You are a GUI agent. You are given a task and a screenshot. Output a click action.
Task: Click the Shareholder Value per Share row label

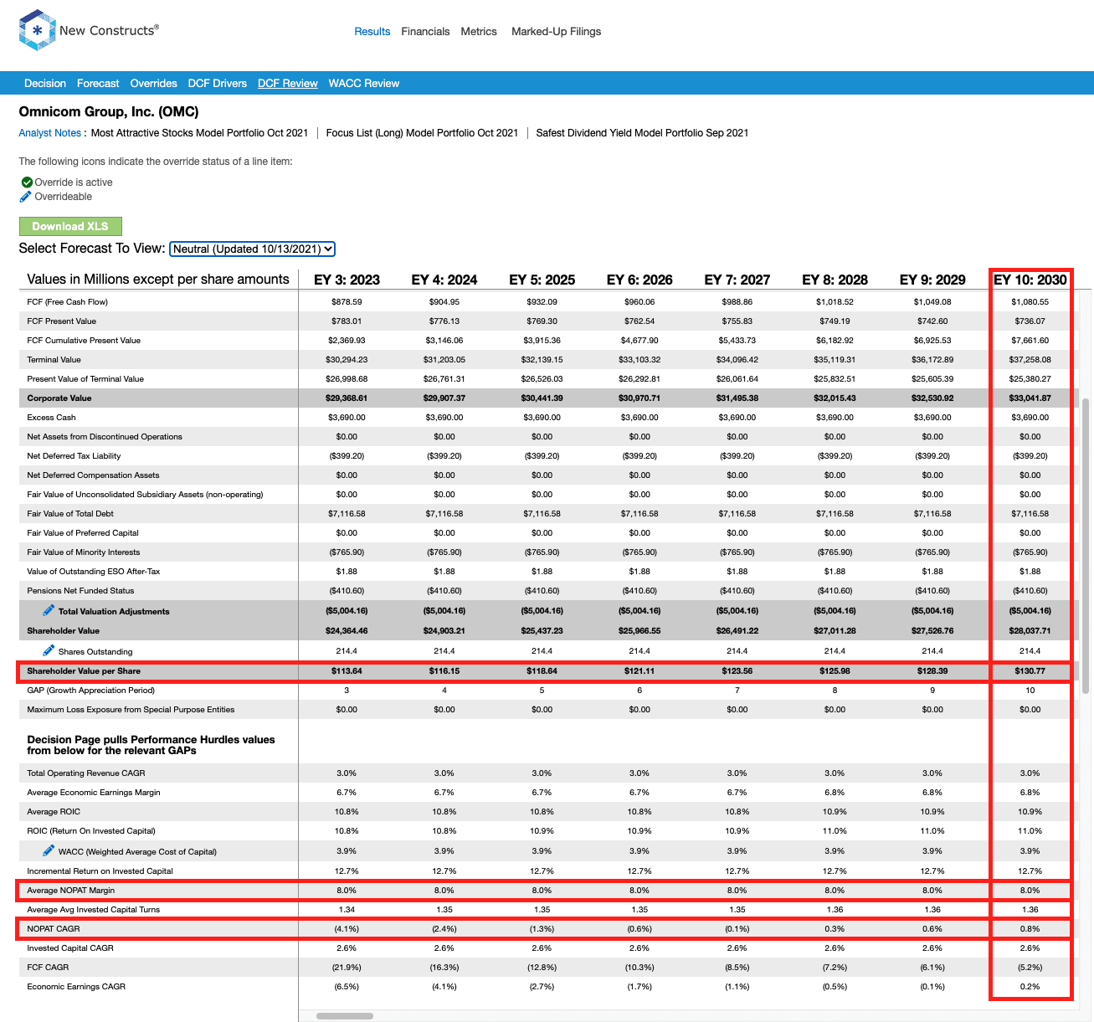point(84,671)
